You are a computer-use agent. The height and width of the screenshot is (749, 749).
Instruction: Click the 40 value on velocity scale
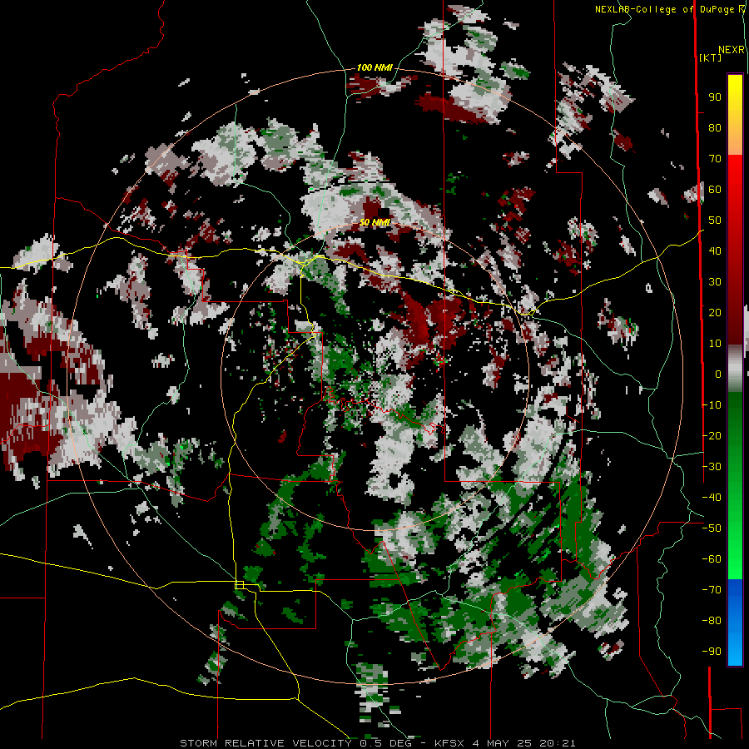point(715,251)
